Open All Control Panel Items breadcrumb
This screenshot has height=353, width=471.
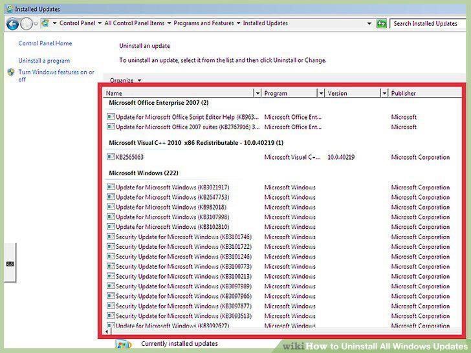click(135, 23)
